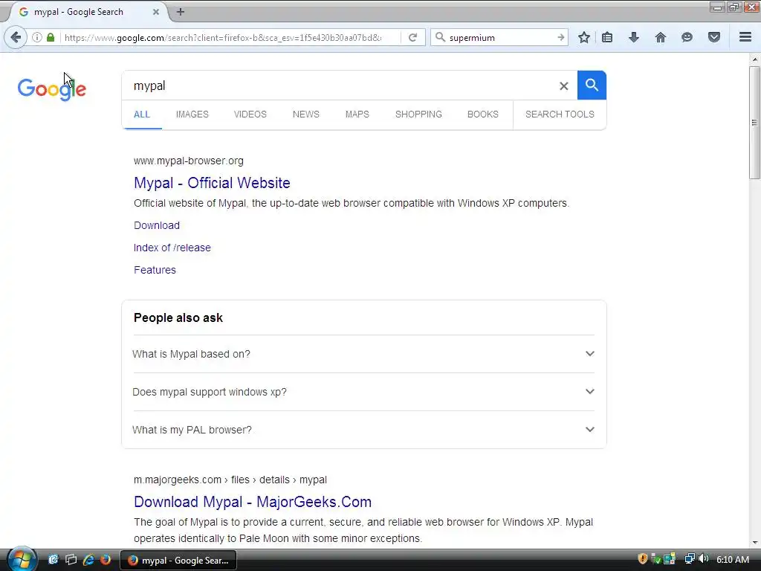Click the green padlock security icon

coord(51,37)
